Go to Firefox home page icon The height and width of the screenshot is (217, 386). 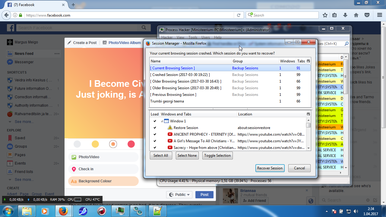(x=356, y=15)
